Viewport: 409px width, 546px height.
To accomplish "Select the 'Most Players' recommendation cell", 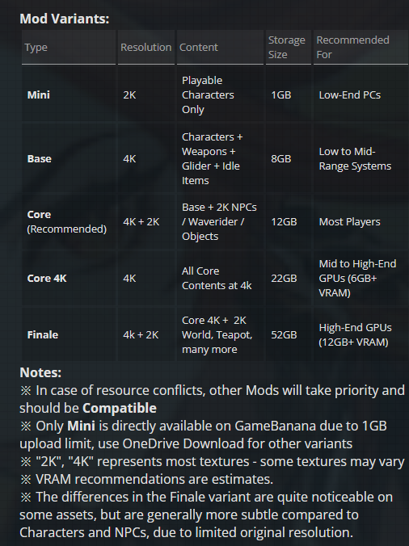I will [349, 222].
